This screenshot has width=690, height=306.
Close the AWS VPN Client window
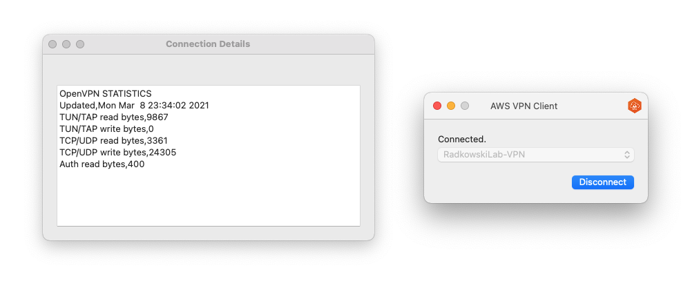coord(437,106)
